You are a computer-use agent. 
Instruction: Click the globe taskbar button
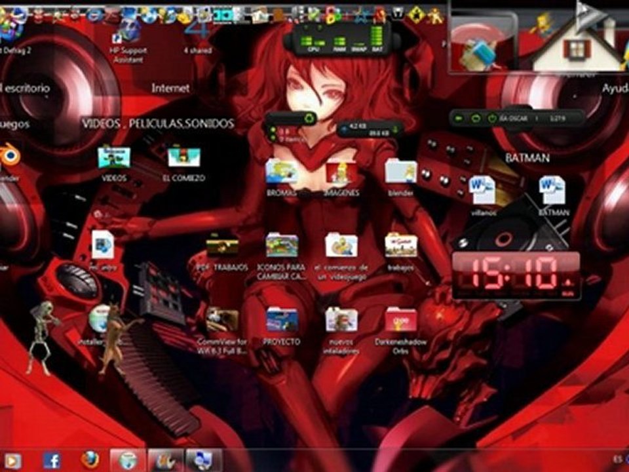point(128,460)
